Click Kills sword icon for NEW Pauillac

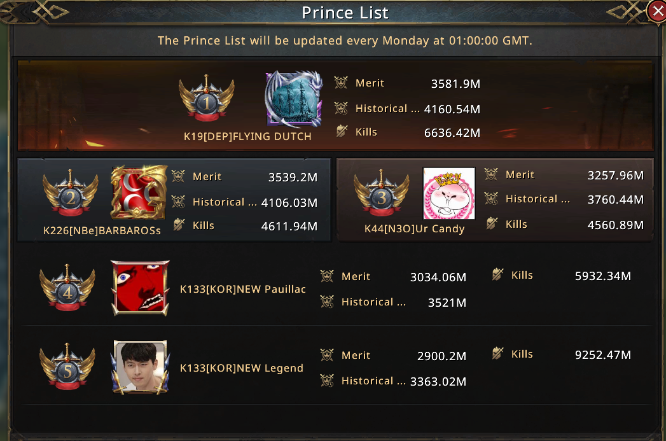(x=498, y=275)
